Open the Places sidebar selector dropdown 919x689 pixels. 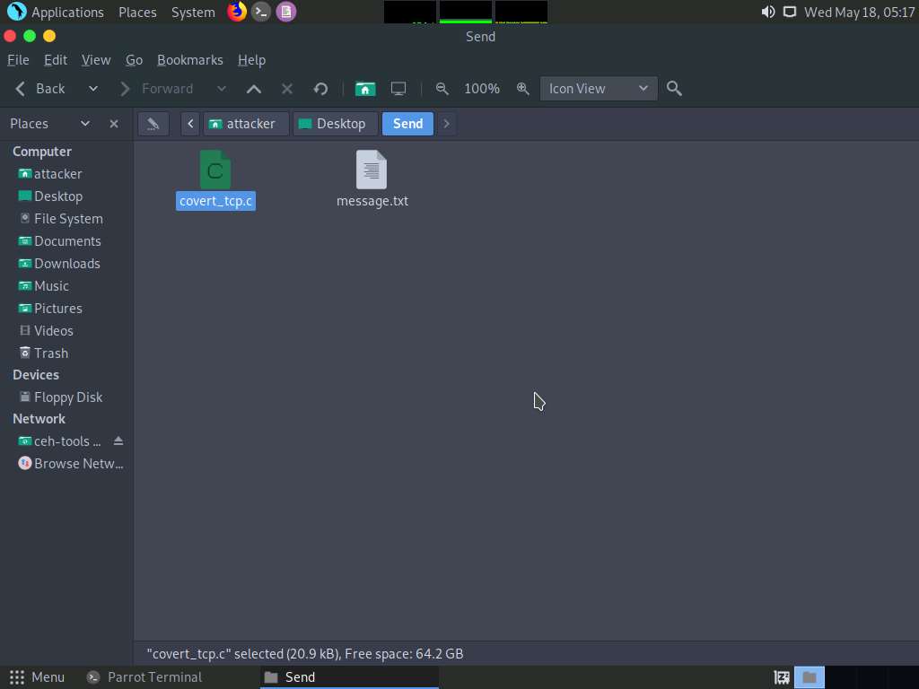(85, 124)
